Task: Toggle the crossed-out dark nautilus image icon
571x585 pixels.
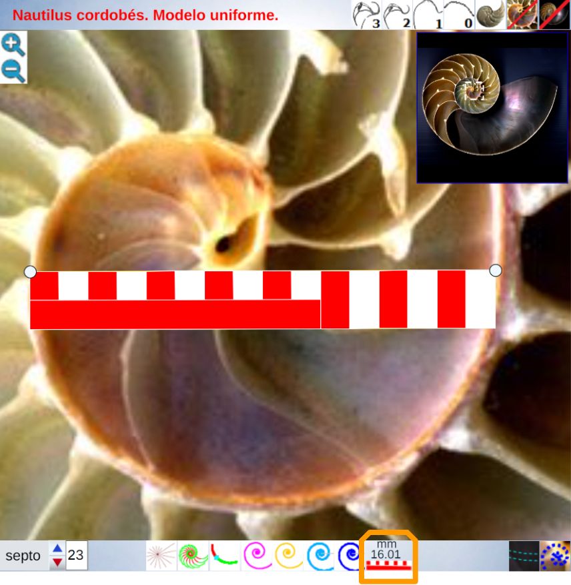Action: point(554,15)
